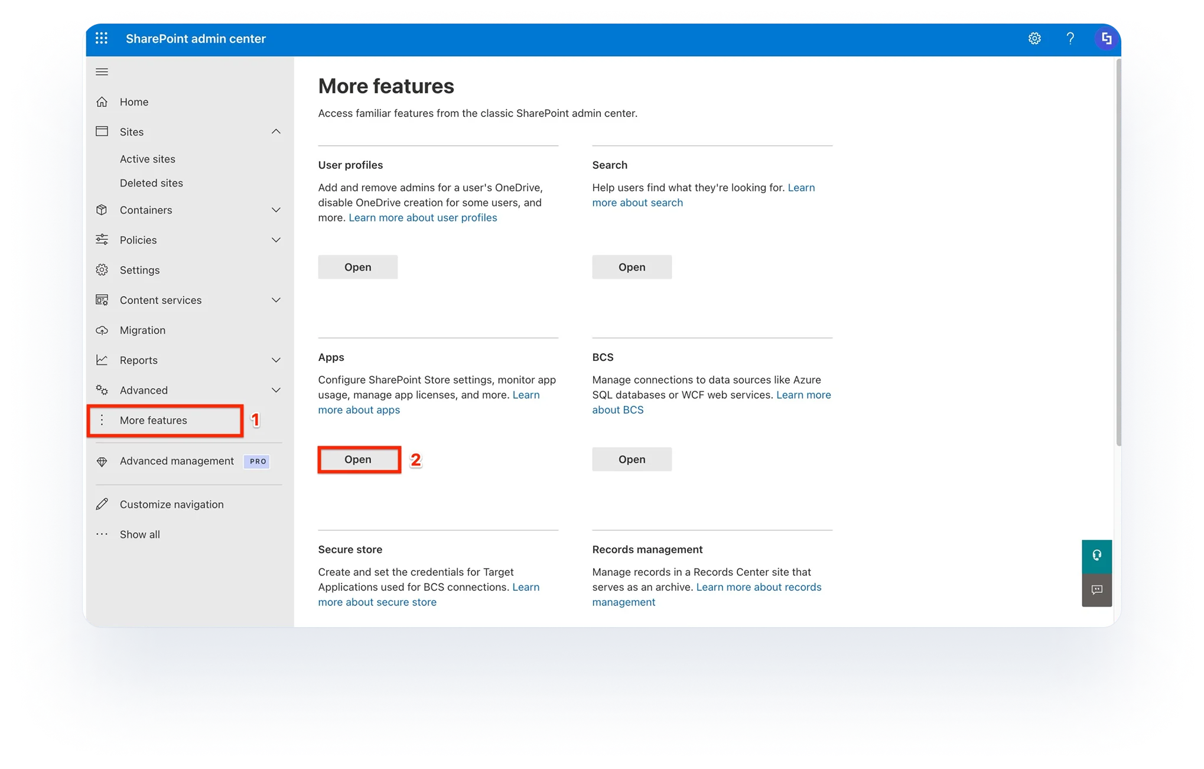Screen dimensions: 1204x769
Task: Select Active sites in navigation
Action: [148, 159]
